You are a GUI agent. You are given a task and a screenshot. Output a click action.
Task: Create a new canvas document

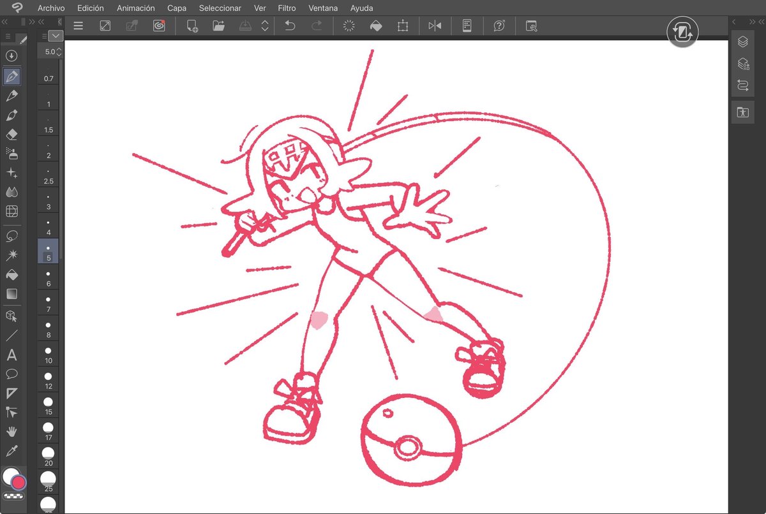point(191,26)
